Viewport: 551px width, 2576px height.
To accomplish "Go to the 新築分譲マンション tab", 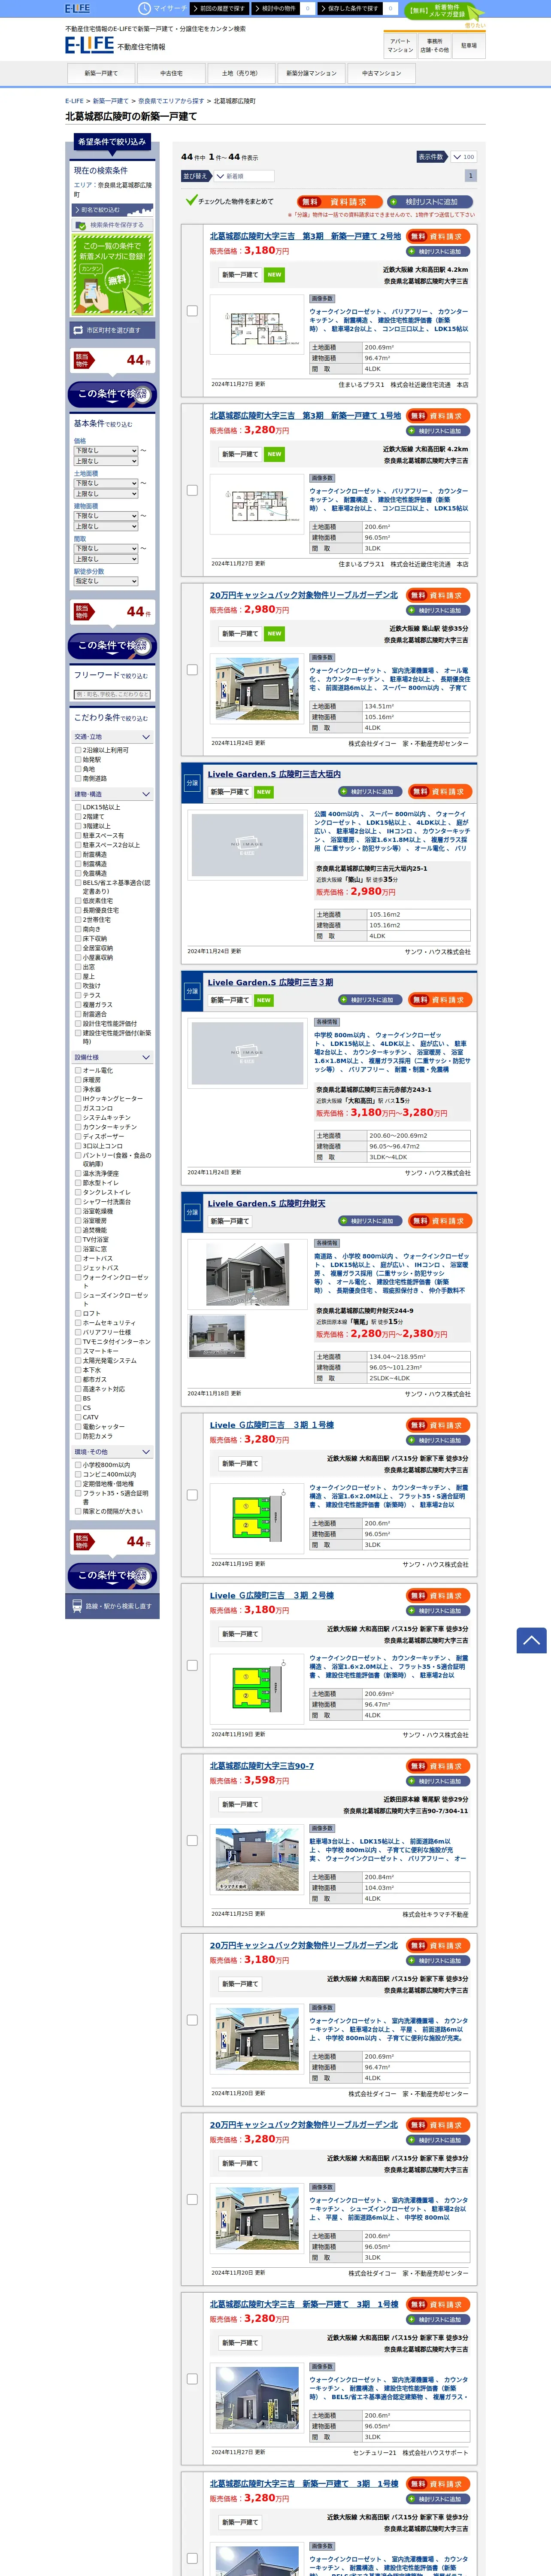I will coord(311,73).
